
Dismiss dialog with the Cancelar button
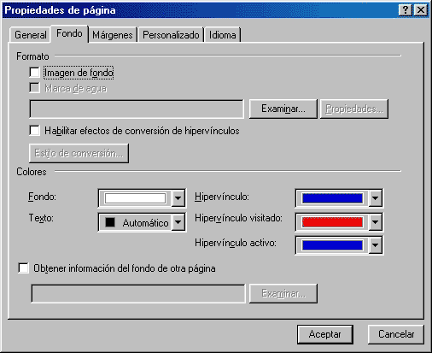396,334
